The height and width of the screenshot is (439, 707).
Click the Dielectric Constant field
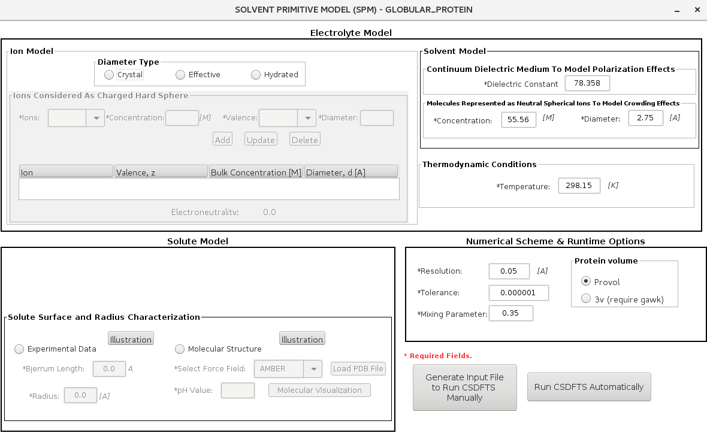pyautogui.click(x=587, y=83)
